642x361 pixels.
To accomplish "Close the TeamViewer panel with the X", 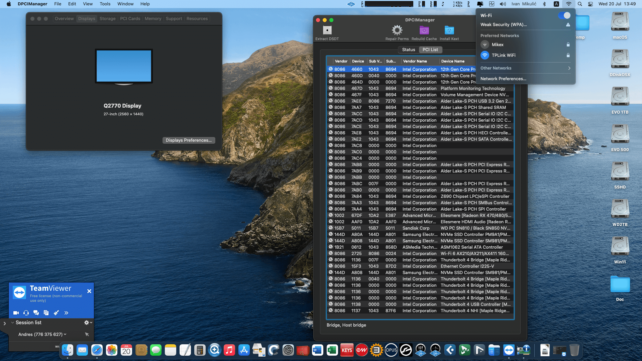I will click(89, 291).
